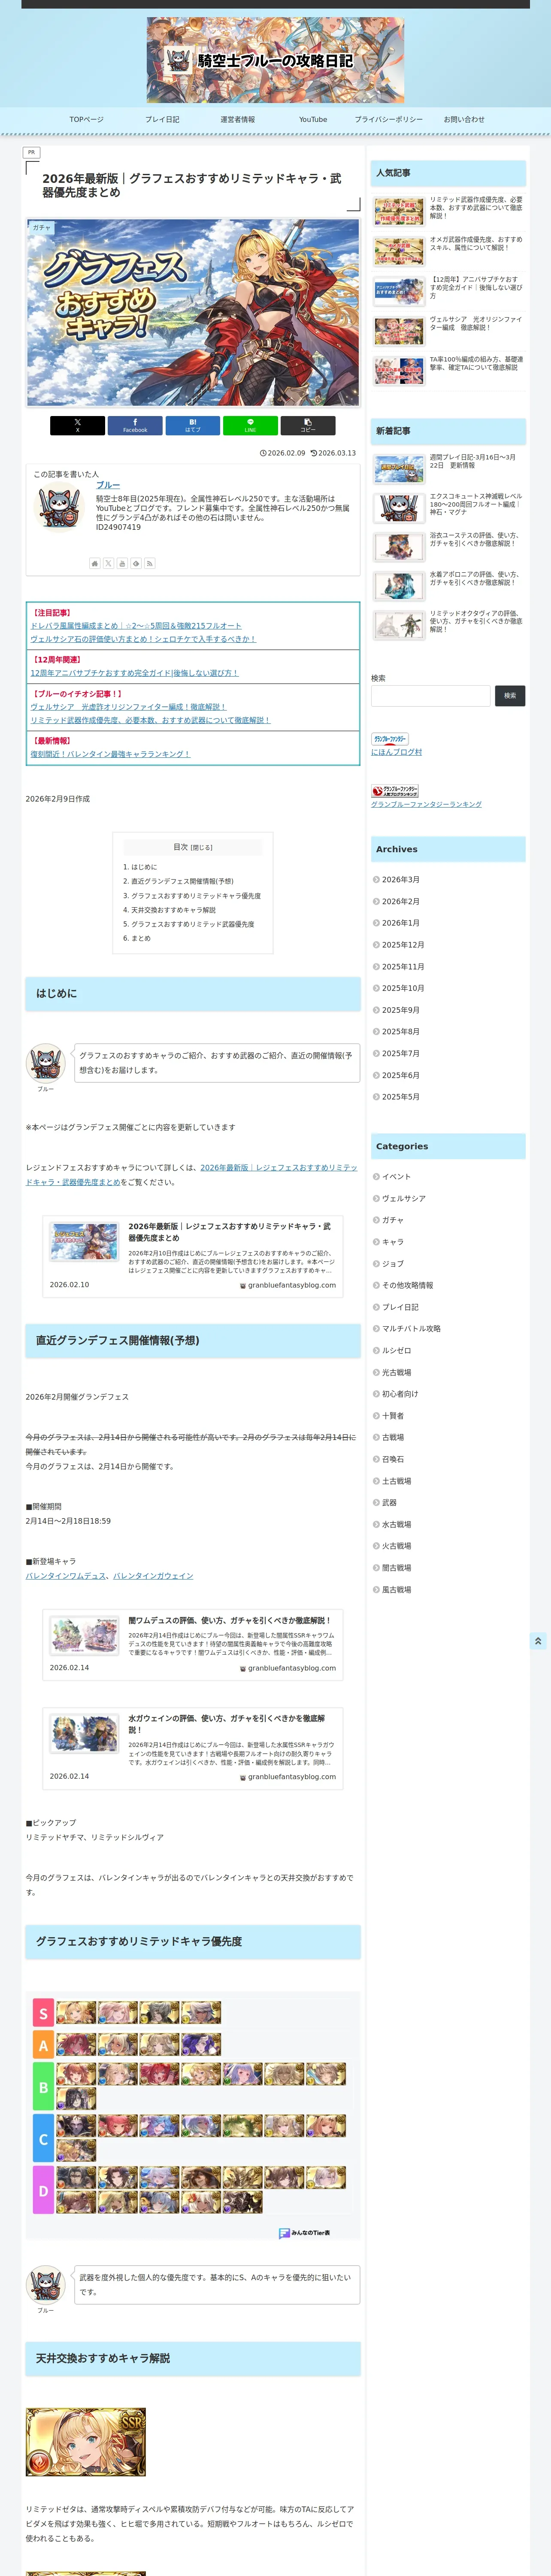Open the author's RSS feed icon
The image size is (551, 2576).
click(150, 564)
